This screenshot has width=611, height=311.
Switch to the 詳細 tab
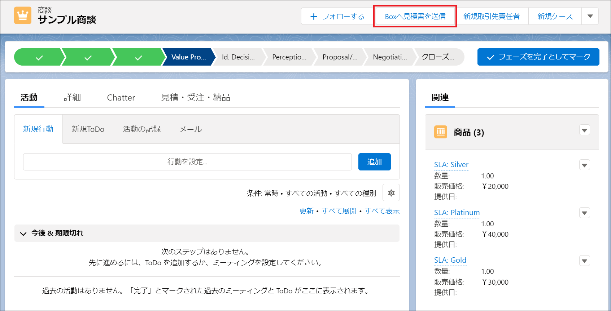pyautogui.click(x=72, y=97)
